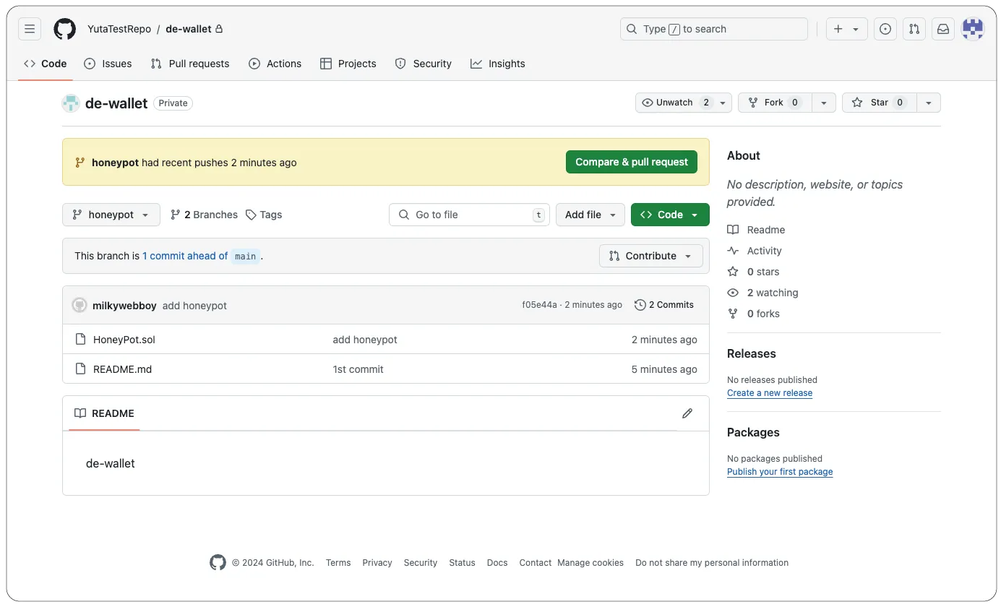Switch to the Actions tab
The width and height of the screenshot is (1001, 607).
pyautogui.click(x=275, y=64)
